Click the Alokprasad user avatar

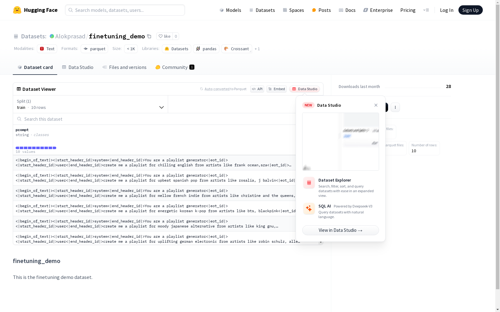pos(52,36)
